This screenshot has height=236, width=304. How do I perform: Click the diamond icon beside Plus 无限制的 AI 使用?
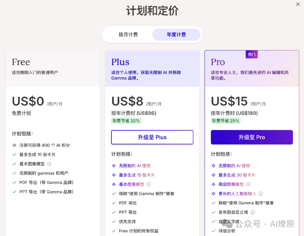114,166
